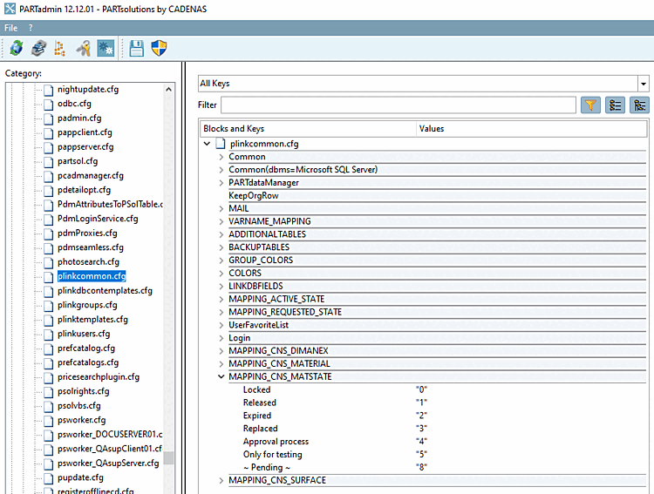The height and width of the screenshot is (494, 654).
Task: Select pupdate.cfg in category tree
Action: coord(80,477)
